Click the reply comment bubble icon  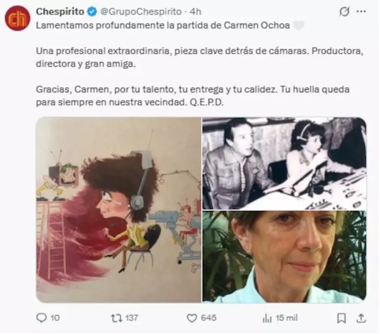[41, 318]
